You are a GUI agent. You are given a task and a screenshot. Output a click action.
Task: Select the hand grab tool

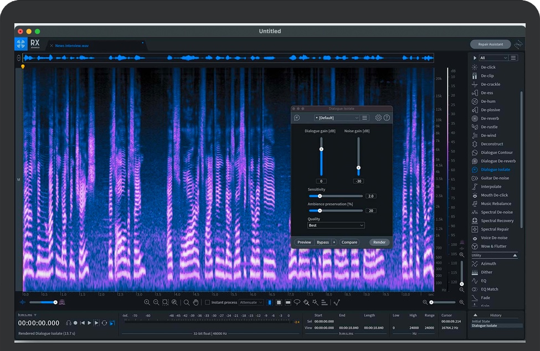[196, 302]
